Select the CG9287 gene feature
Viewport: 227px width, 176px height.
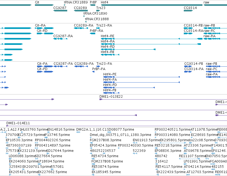click(x=60, y=11)
